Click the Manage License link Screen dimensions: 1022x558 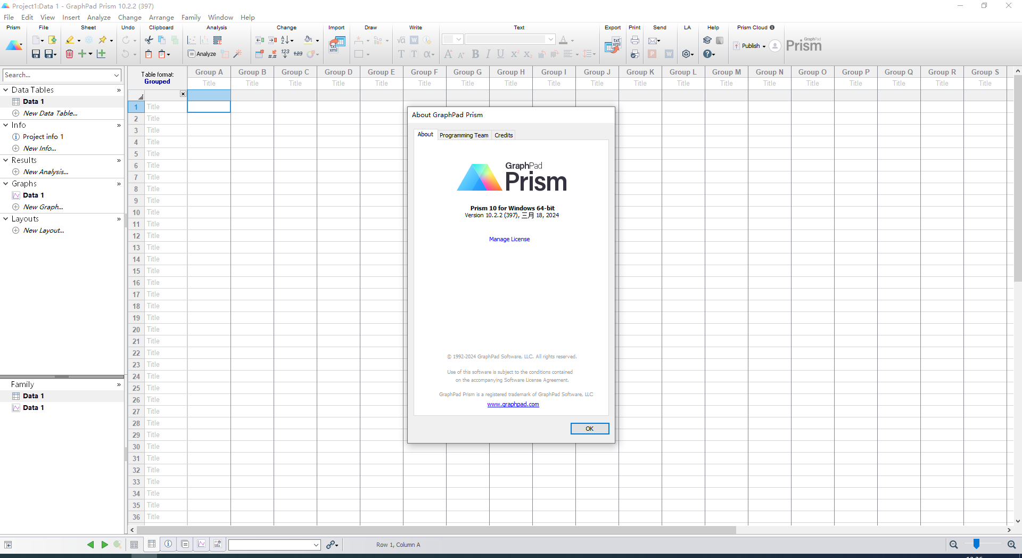(x=509, y=239)
